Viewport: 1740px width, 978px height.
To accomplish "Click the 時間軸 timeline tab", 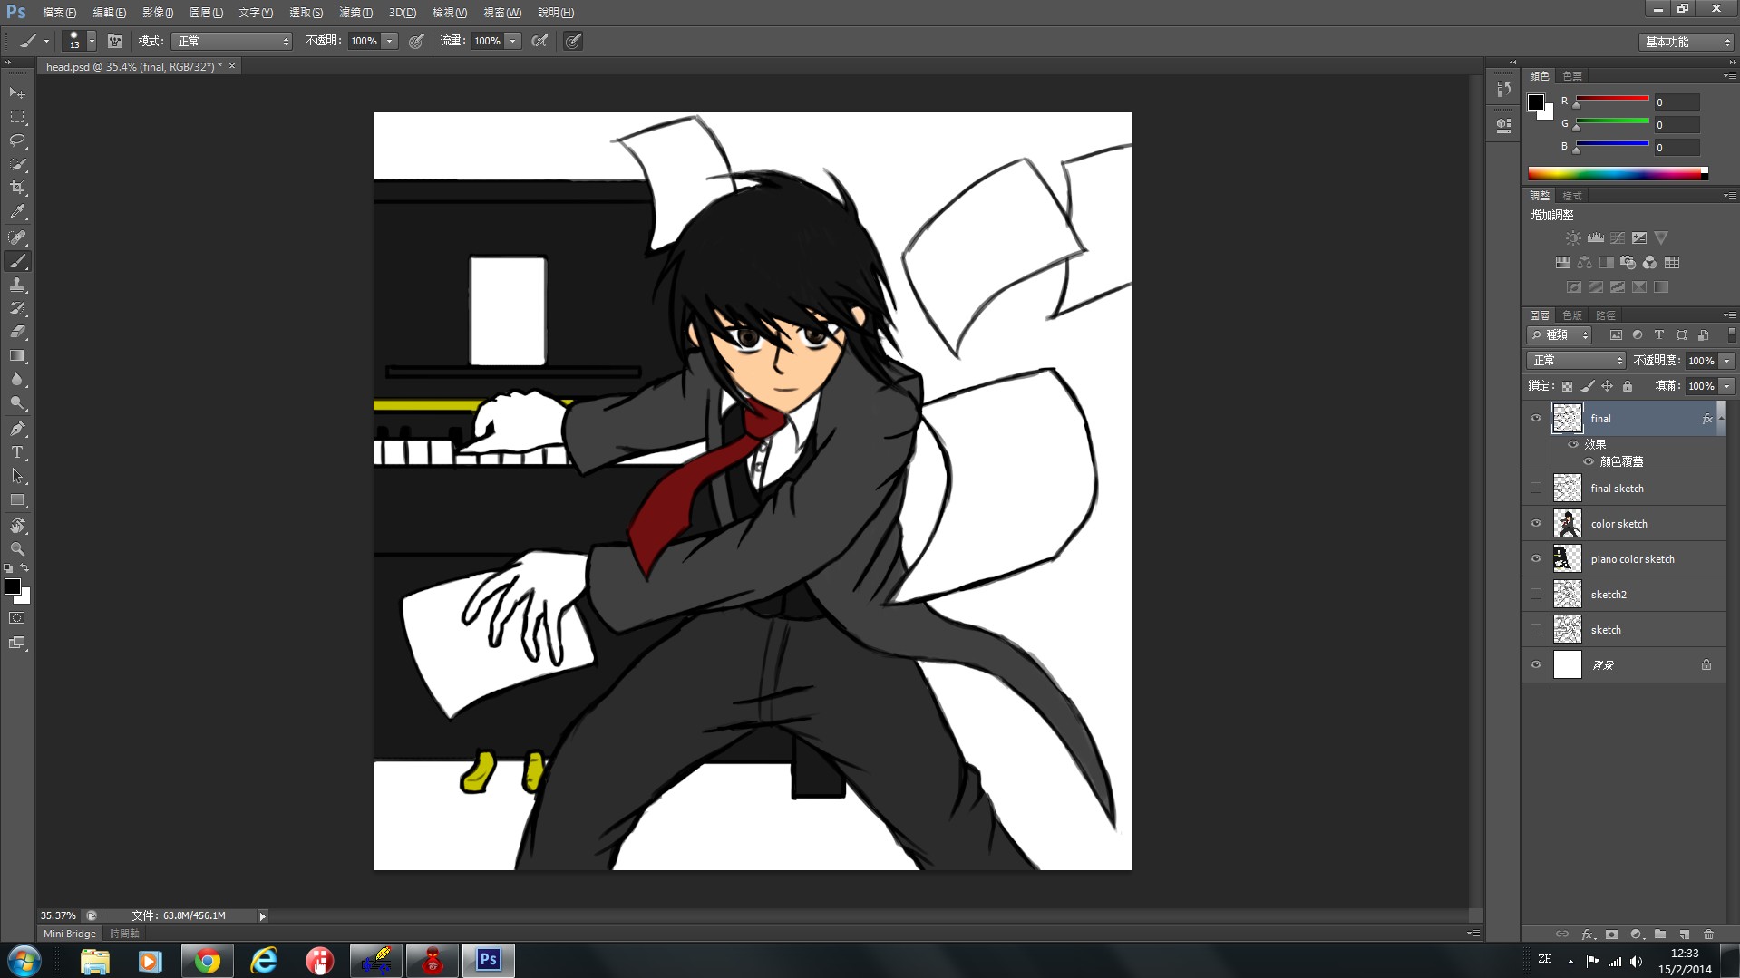I will [x=124, y=934].
